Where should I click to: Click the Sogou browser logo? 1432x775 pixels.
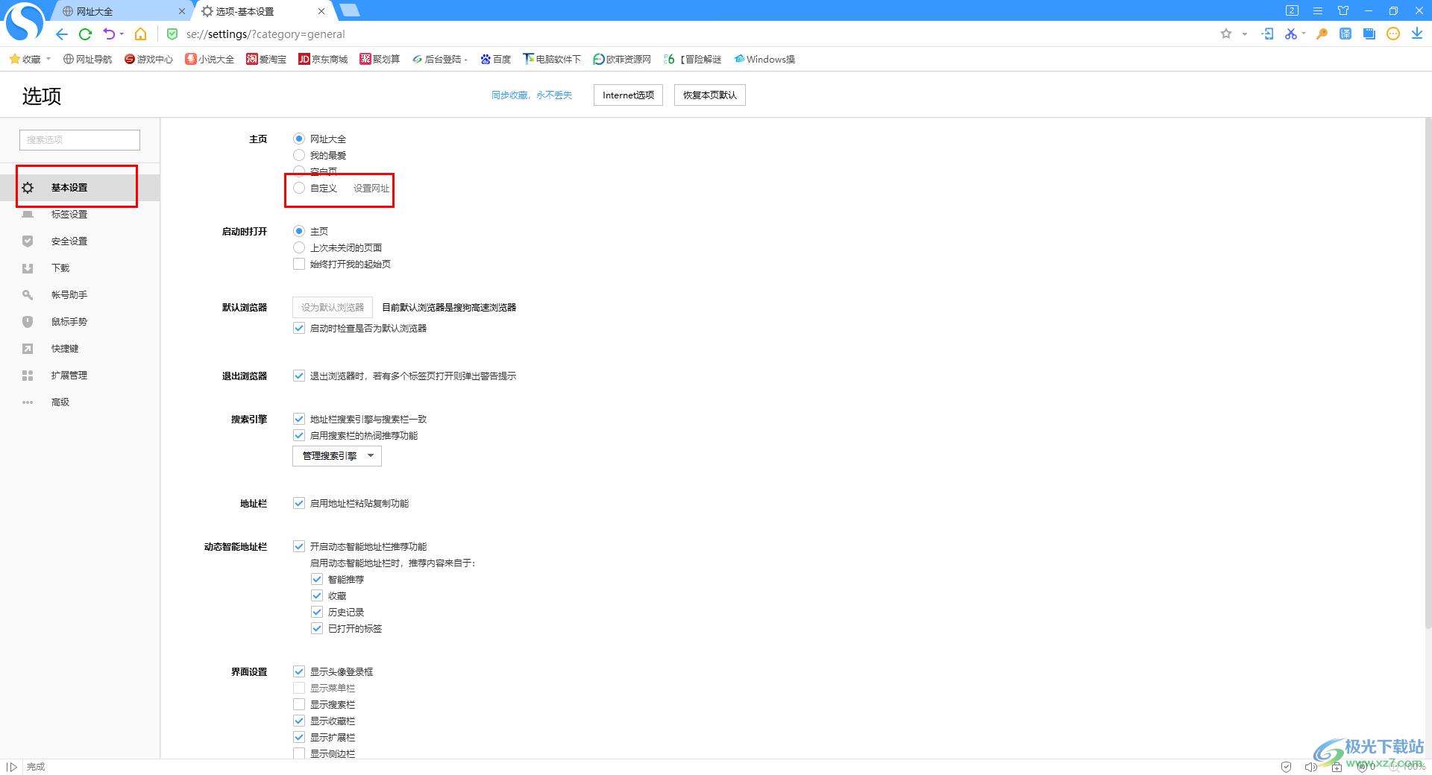[24, 20]
